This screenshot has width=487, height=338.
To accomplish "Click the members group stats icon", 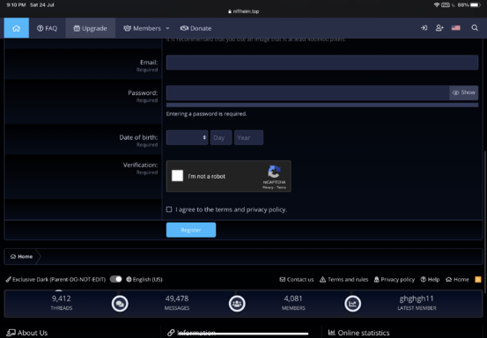I will [237, 304].
